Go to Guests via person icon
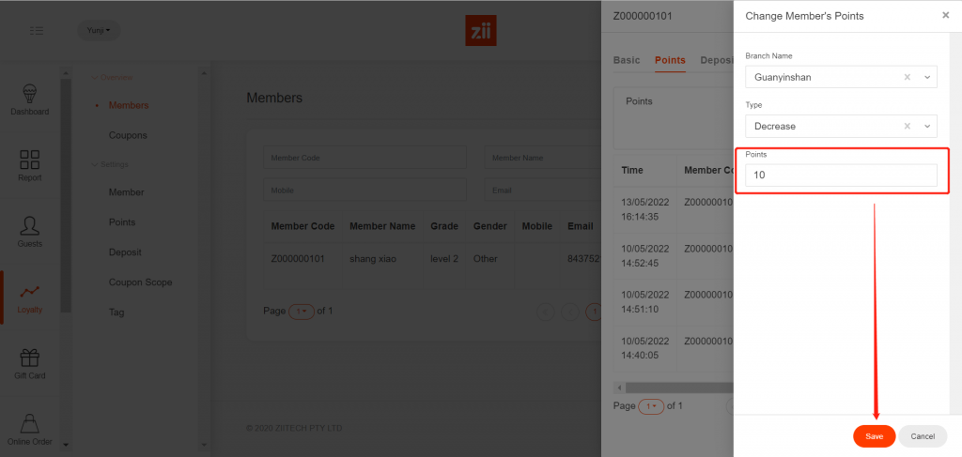The image size is (962, 457). point(29,226)
